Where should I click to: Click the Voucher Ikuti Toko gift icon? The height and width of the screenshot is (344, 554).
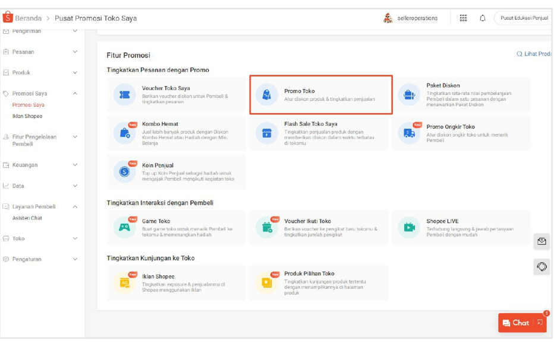(267, 227)
